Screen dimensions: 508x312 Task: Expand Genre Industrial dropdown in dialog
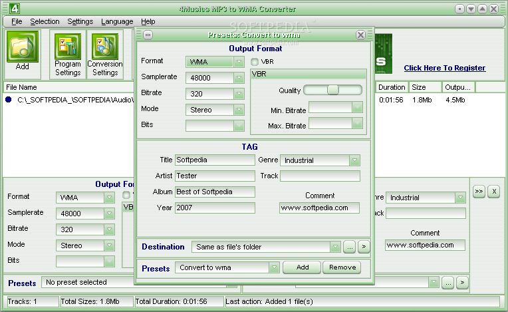(x=355, y=160)
